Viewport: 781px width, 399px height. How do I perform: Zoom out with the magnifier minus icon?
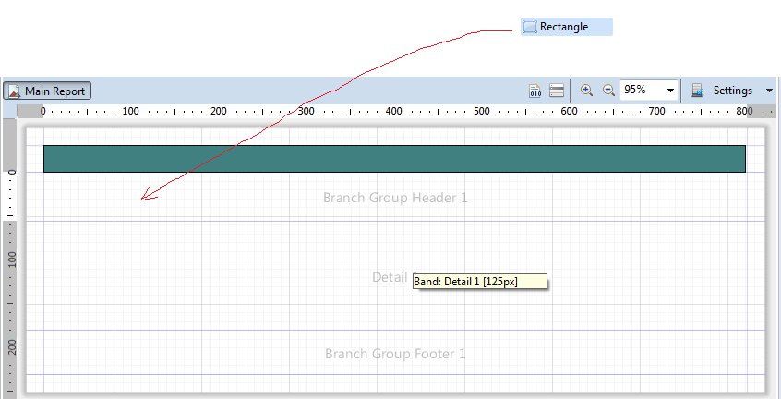(608, 91)
